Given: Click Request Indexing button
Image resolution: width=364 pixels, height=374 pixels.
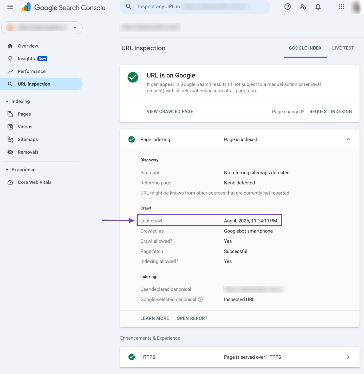Looking at the screenshot, I should [330, 111].
